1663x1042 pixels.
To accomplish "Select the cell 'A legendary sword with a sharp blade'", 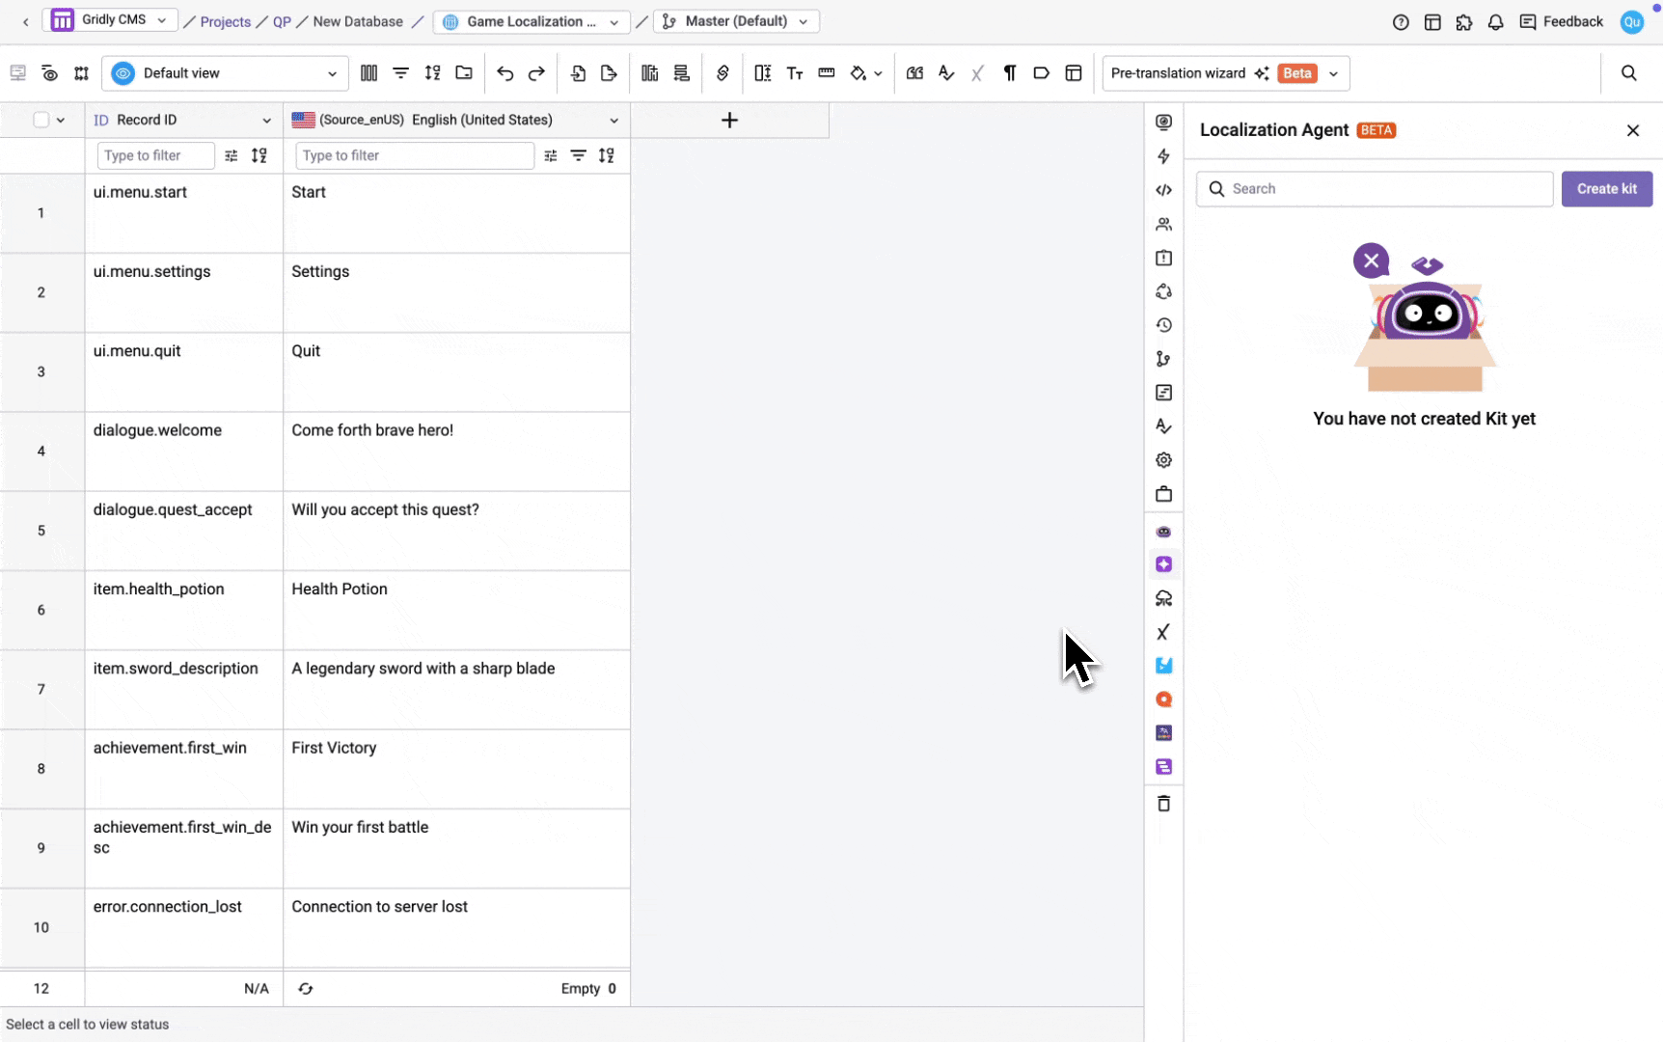I will point(456,689).
